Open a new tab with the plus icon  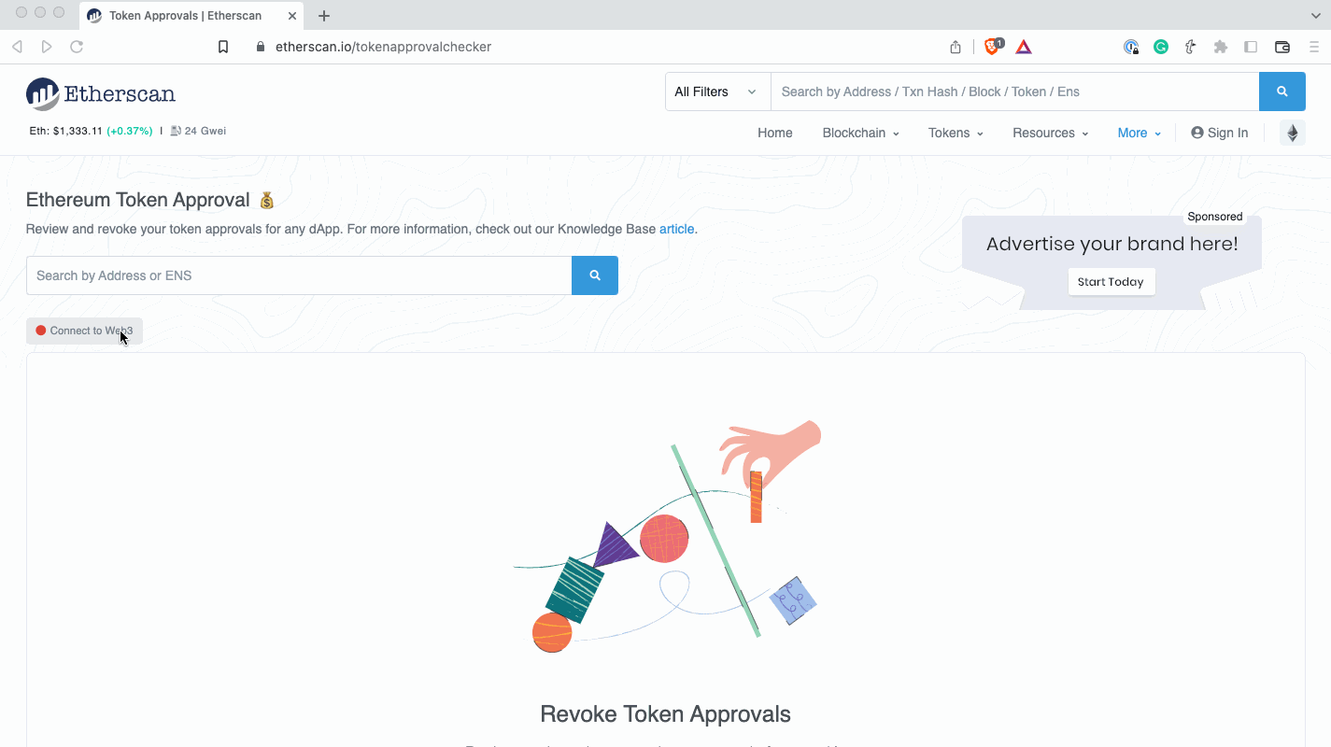324,16
